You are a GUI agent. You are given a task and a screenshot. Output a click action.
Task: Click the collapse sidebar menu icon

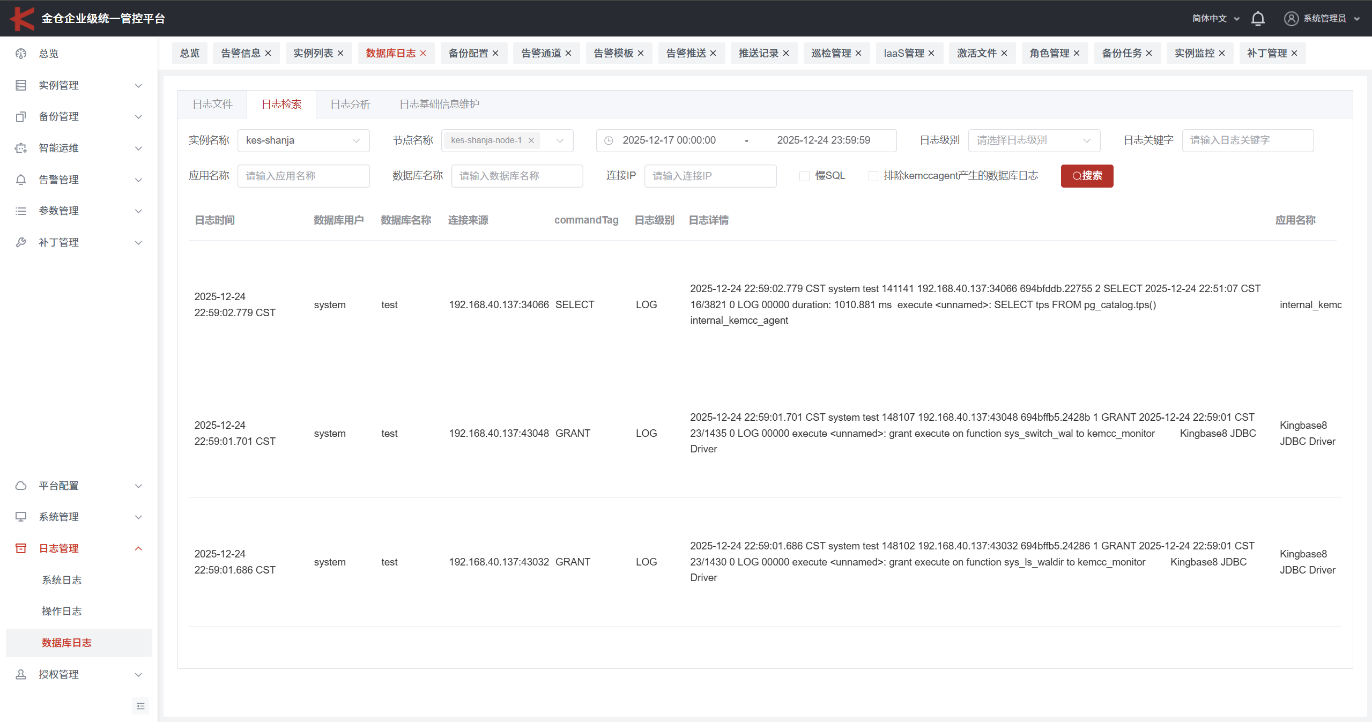click(140, 706)
